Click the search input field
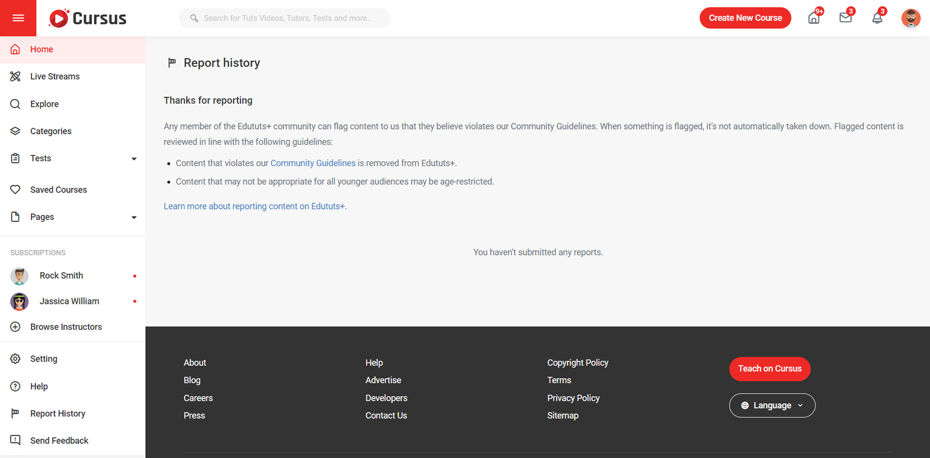This screenshot has height=458, width=930. pos(288,18)
